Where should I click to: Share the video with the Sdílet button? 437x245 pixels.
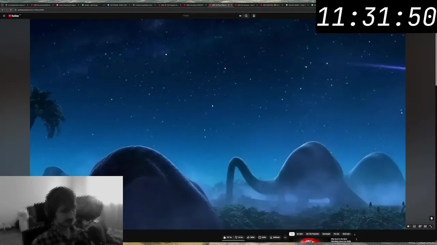pos(251,238)
